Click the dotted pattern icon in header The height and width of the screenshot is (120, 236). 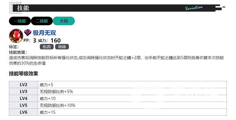click(x=12, y=8)
